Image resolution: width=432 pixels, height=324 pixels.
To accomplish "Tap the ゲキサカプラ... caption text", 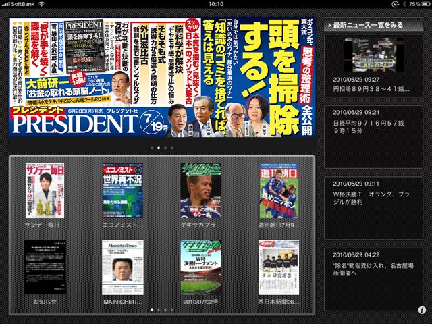I will tap(200, 225).
